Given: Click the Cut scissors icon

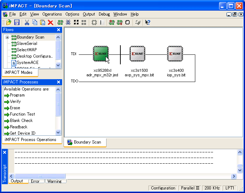Looking at the screenshot, I should pyautogui.click(x=27, y=22).
